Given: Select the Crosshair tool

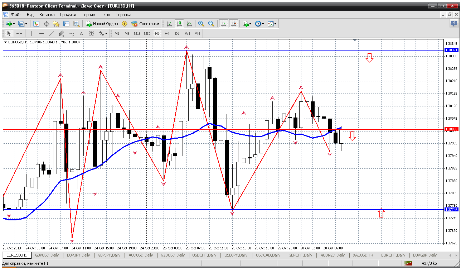Looking at the screenshot, I should [19, 33].
